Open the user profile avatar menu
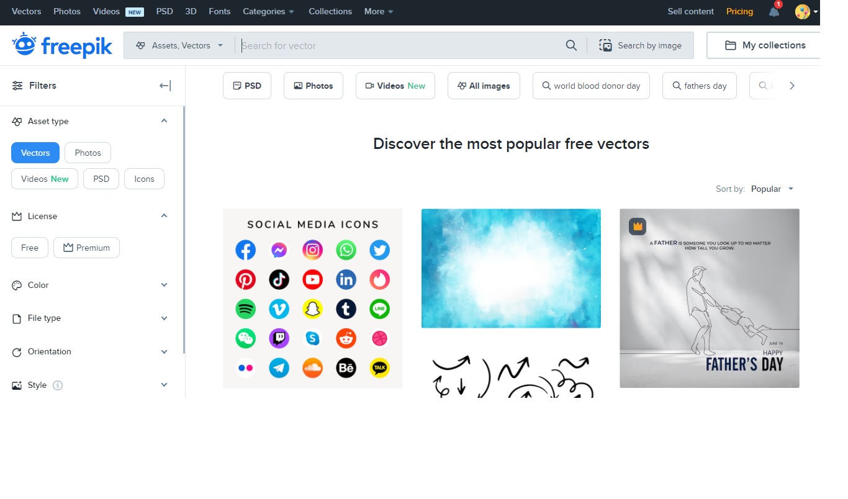The width and height of the screenshot is (848, 499). tap(806, 12)
